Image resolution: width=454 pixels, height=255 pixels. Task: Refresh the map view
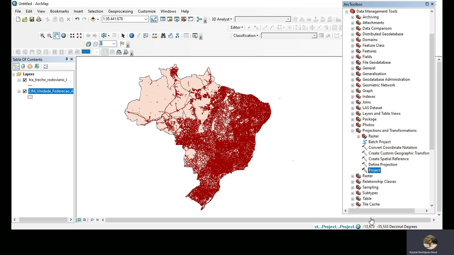point(92,220)
